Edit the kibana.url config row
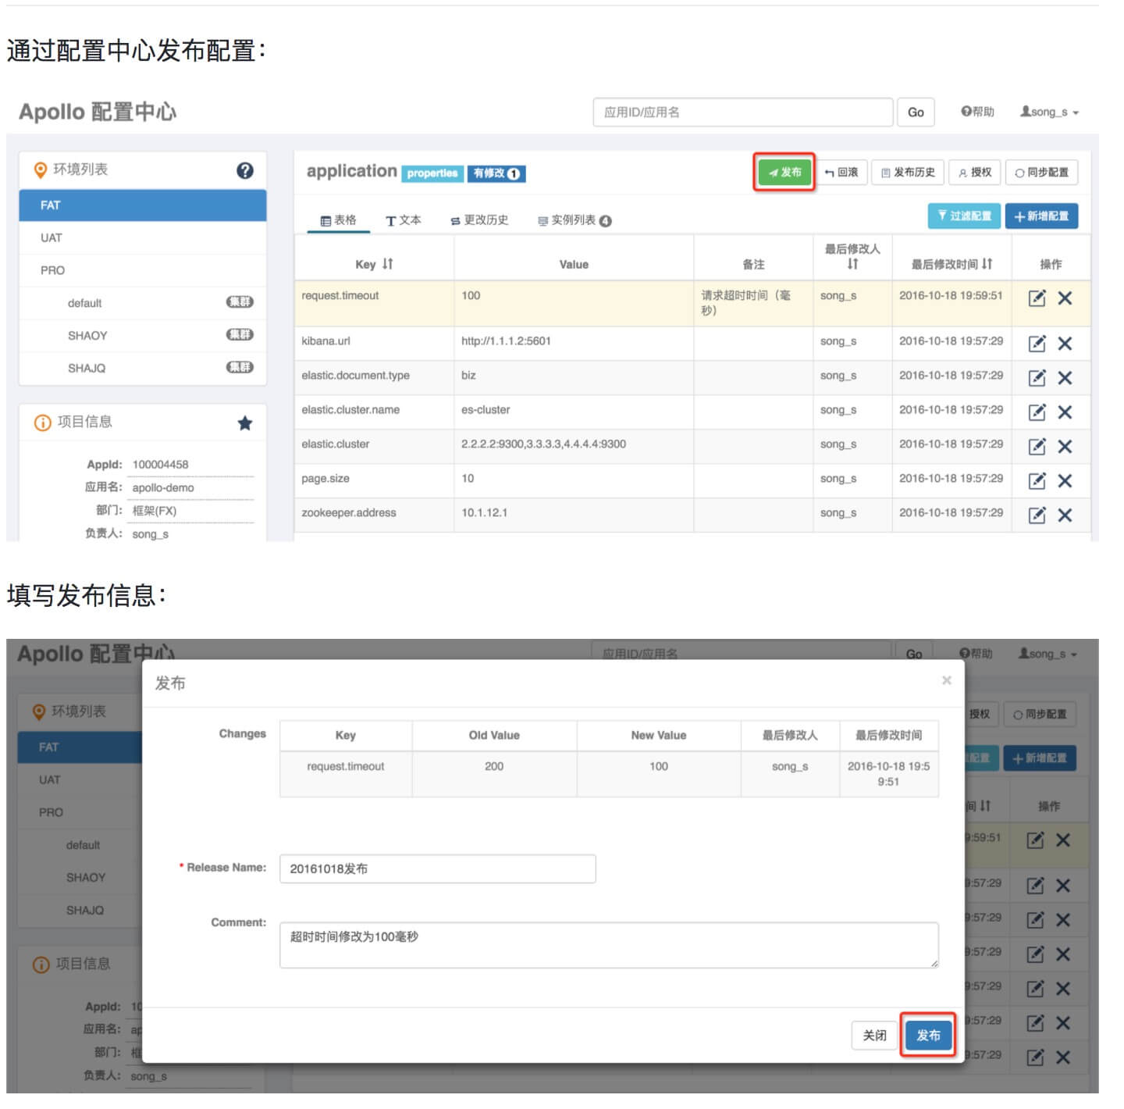The width and height of the screenshot is (1124, 1109). pos(1037,343)
